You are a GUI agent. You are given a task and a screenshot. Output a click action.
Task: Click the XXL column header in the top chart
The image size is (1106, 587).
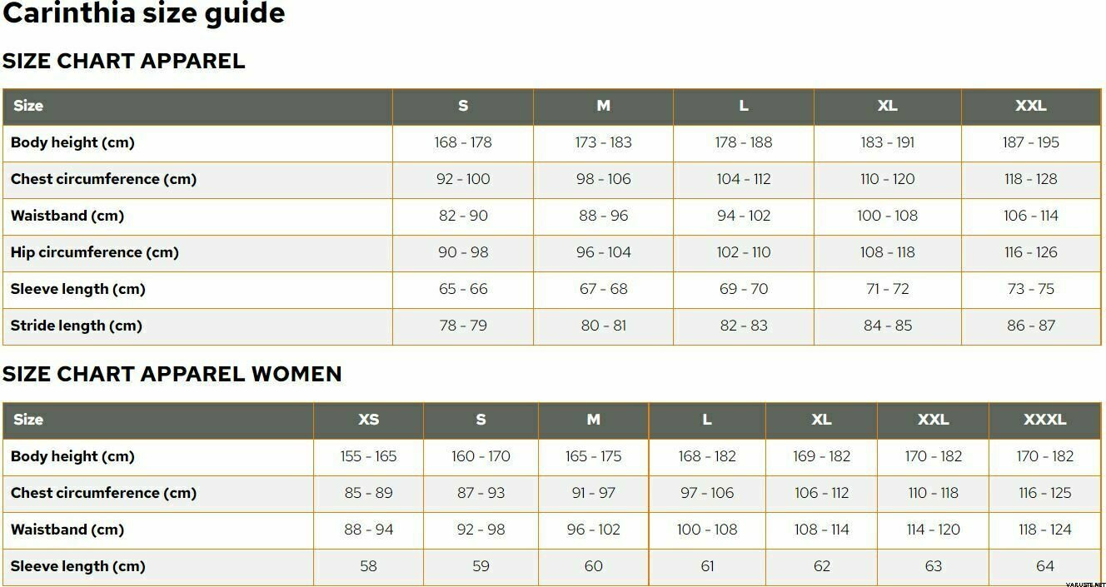pyautogui.click(x=1030, y=106)
